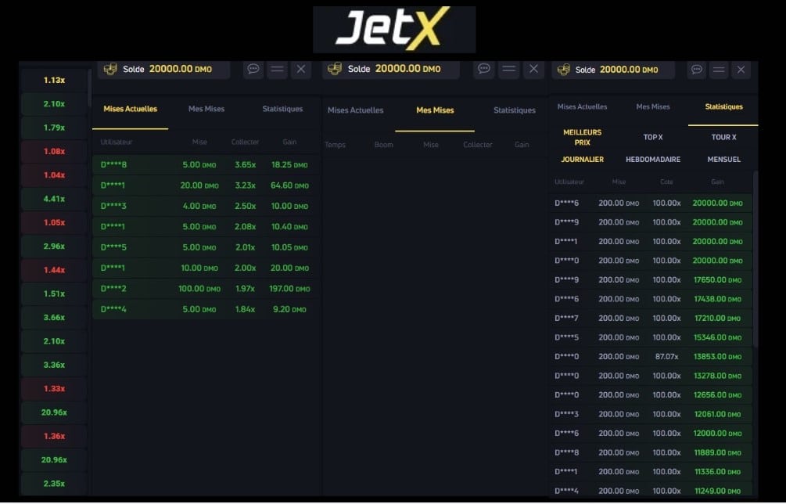Select D****8 row with 3.65x collect
The height and width of the screenshot is (504, 786).
[205, 165]
